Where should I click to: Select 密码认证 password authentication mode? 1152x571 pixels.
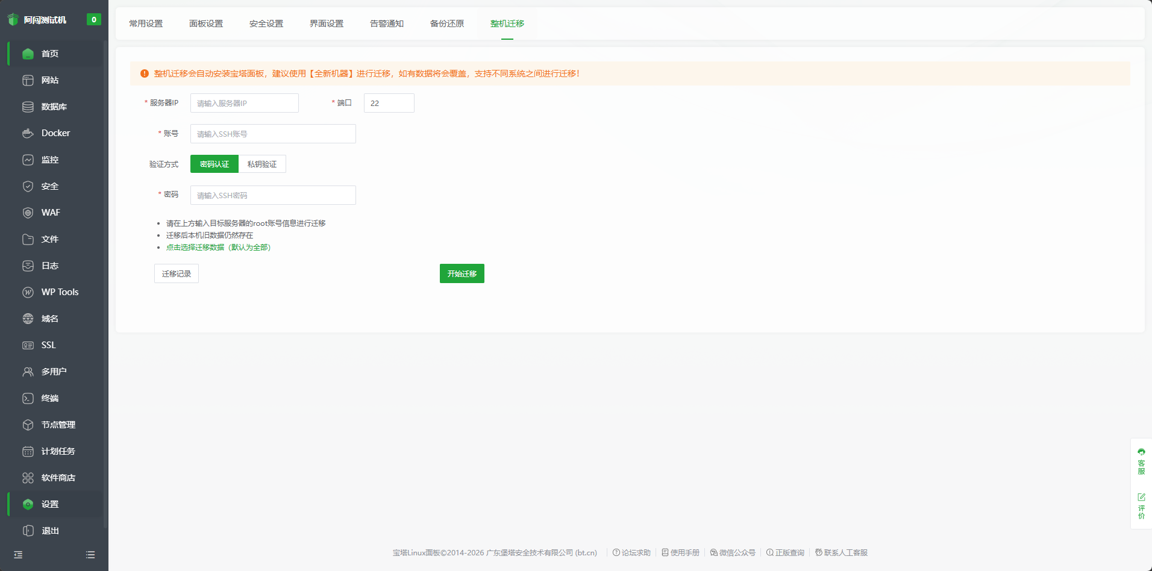214,164
